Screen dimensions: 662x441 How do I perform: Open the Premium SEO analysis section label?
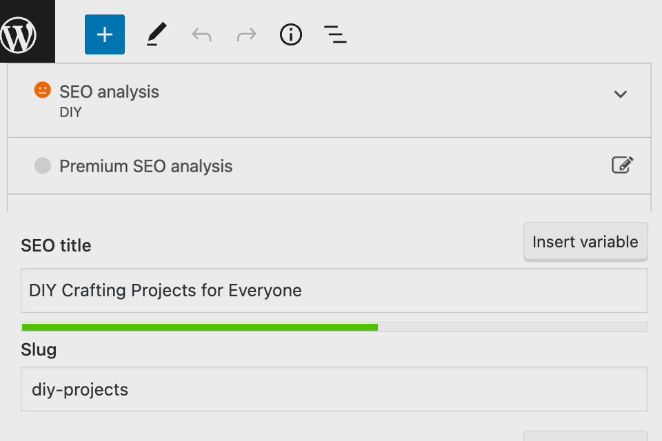pyautogui.click(x=146, y=166)
